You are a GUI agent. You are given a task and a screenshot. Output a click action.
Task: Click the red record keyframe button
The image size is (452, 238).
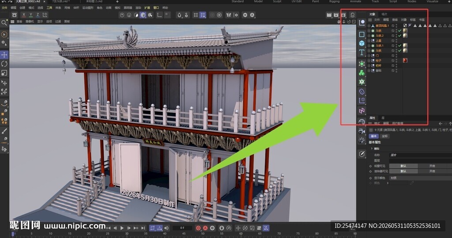tap(198, 228)
